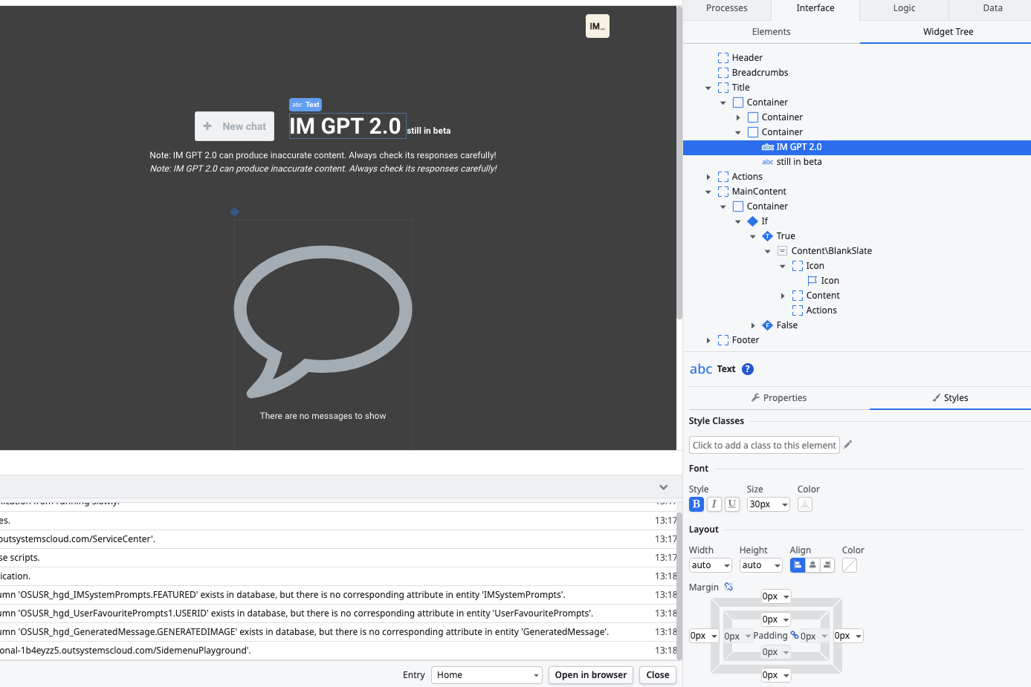Click the Open in browser button
1031x687 pixels.
click(591, 675)
